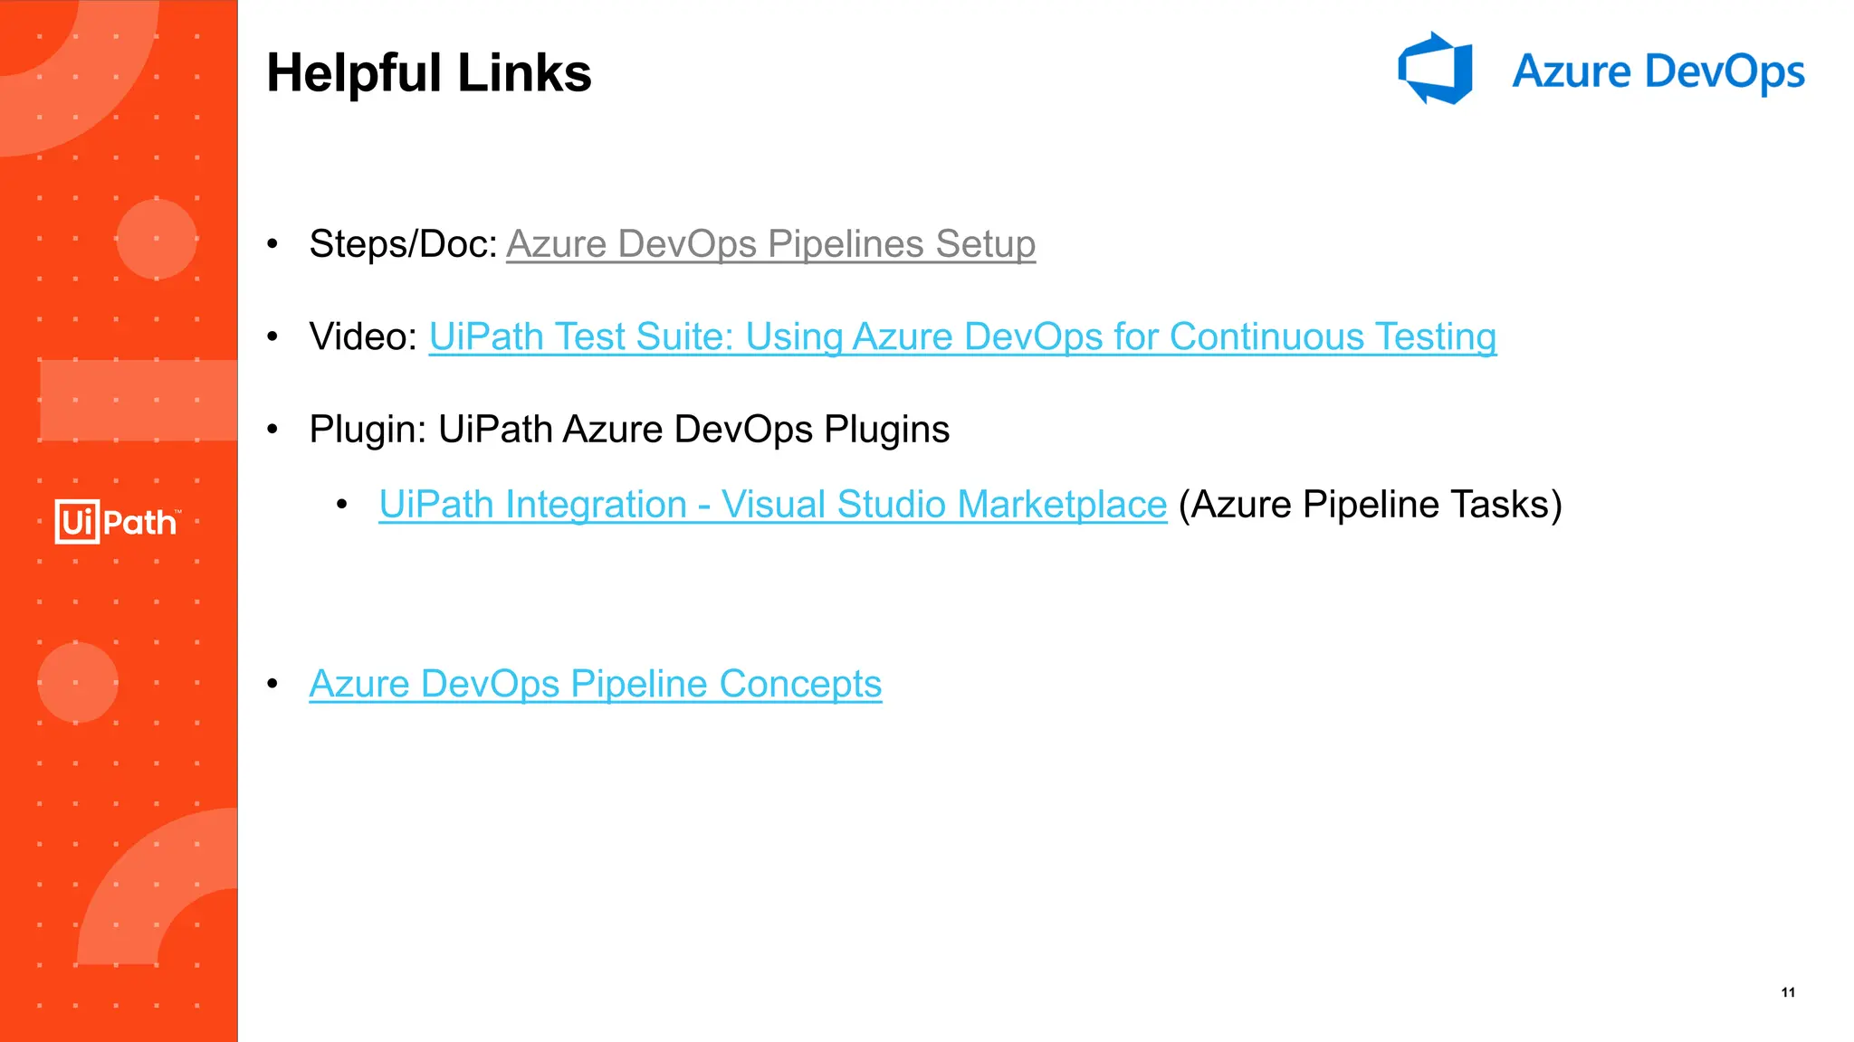
Task: Click the lower circle shape on the orange sidebar
Action: [x=78, y=682]
